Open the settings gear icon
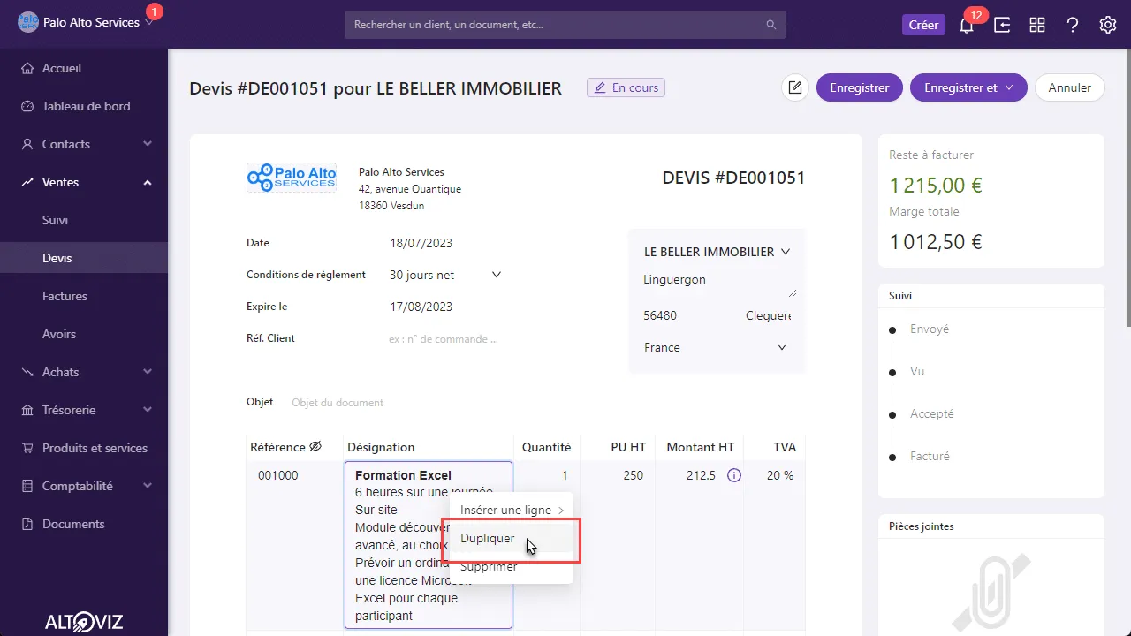 click(1108, 25)
